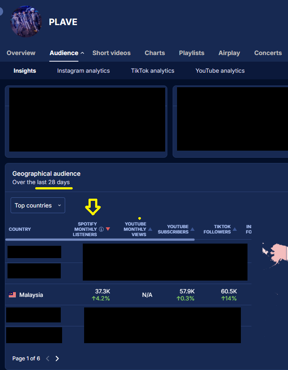This screenshot has height=370, width=288.
Task: Go to the Short videos tab
Action: tap(111, 53)
